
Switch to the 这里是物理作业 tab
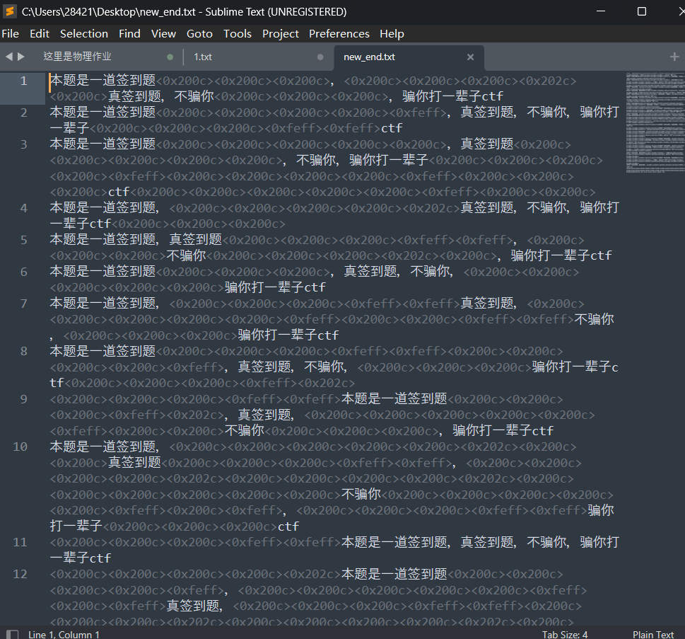tap(77, 57)
